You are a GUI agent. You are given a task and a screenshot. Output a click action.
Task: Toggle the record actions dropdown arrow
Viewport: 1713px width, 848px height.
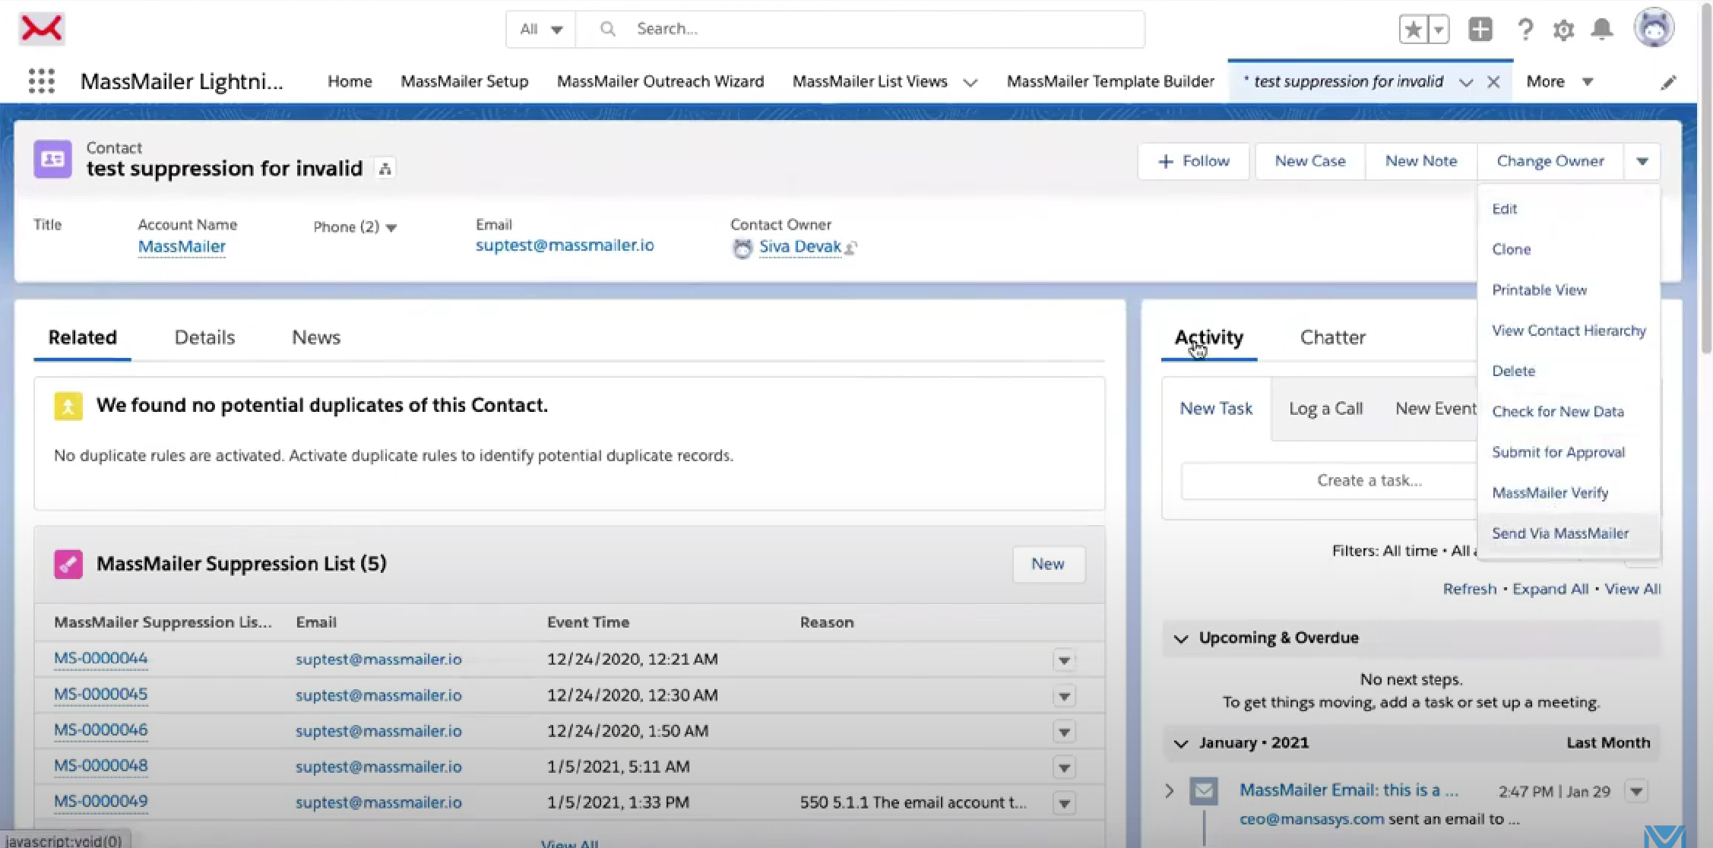[x=1642, y=161]
